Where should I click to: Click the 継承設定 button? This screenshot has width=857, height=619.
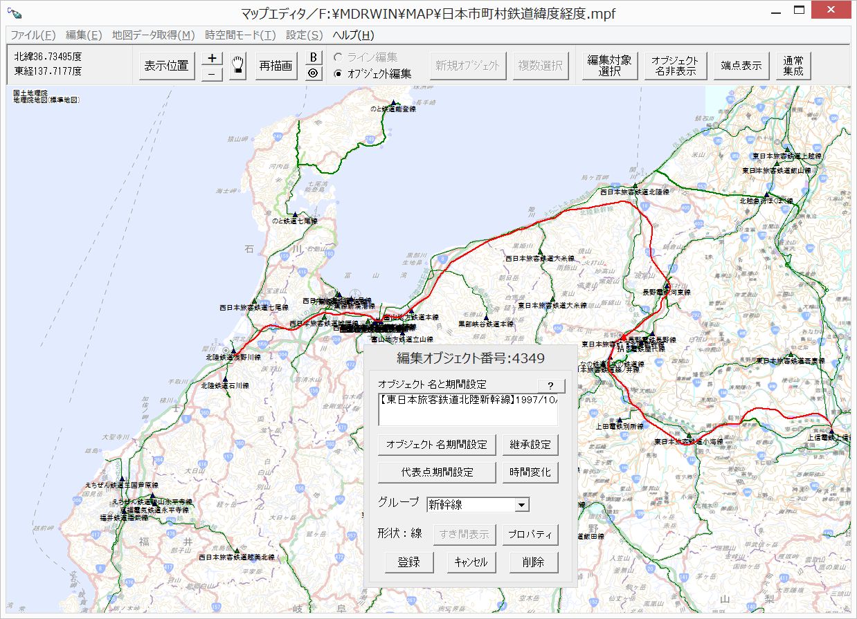[530, 444]
